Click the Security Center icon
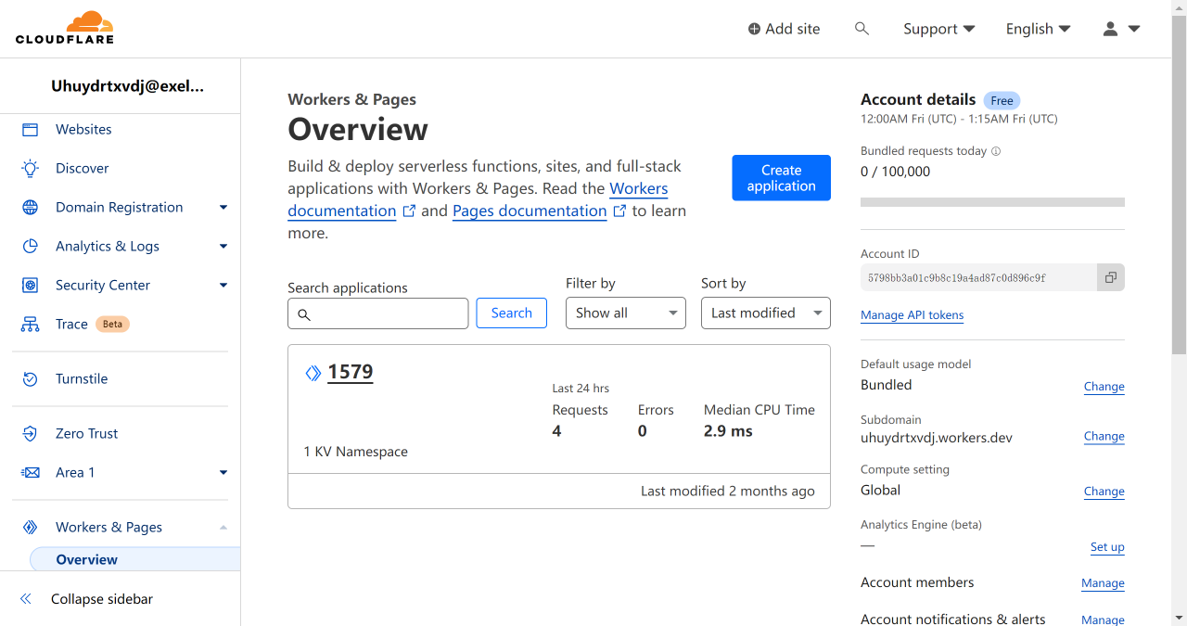Image resolution: width=1187 pixels, height=626 pixels. pyautogui.click(x=31, y=286)
